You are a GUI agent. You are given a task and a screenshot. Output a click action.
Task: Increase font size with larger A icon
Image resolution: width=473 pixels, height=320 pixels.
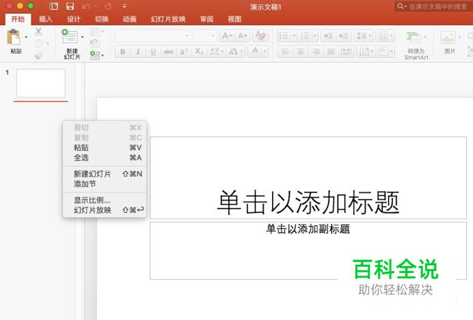(x=227, y=36)
